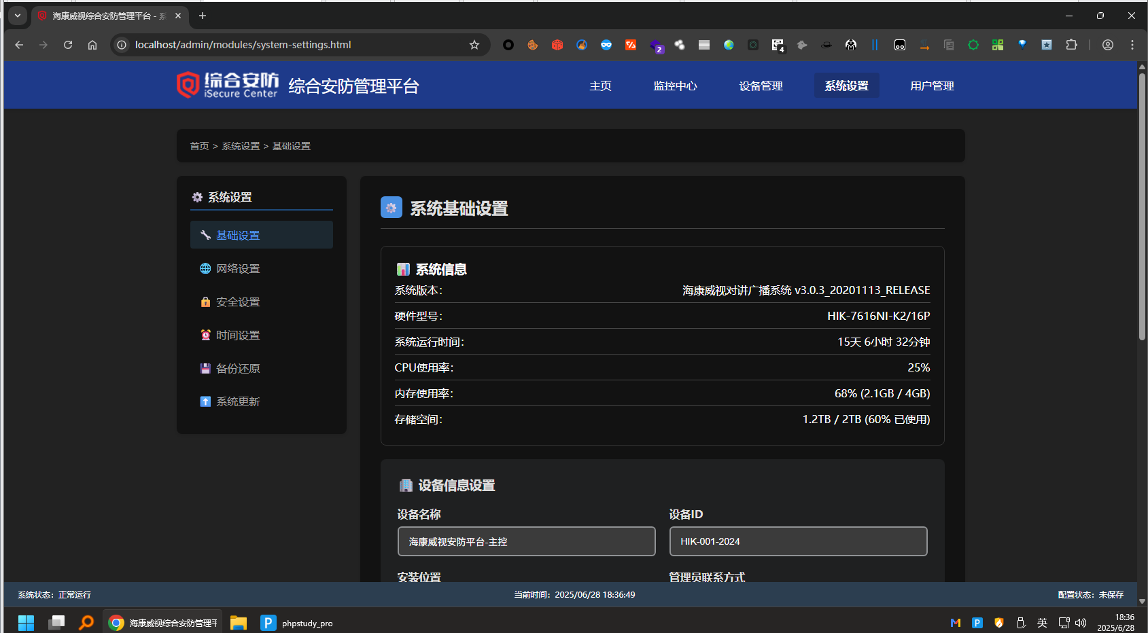This screenshot has height=633, width=1148.
Task: Go to 主页 in the navigation bar
Action: (x=600, y=86)
